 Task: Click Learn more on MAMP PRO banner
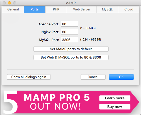115,98
